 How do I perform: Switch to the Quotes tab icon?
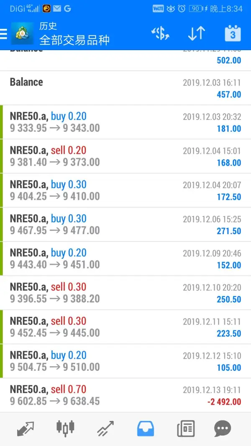26,429
